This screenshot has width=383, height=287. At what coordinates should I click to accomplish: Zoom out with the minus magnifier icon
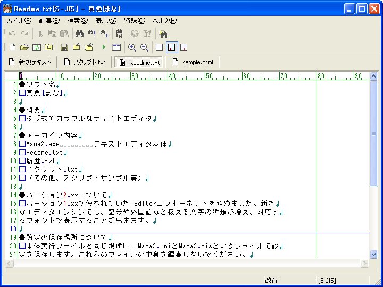point(144,48)
